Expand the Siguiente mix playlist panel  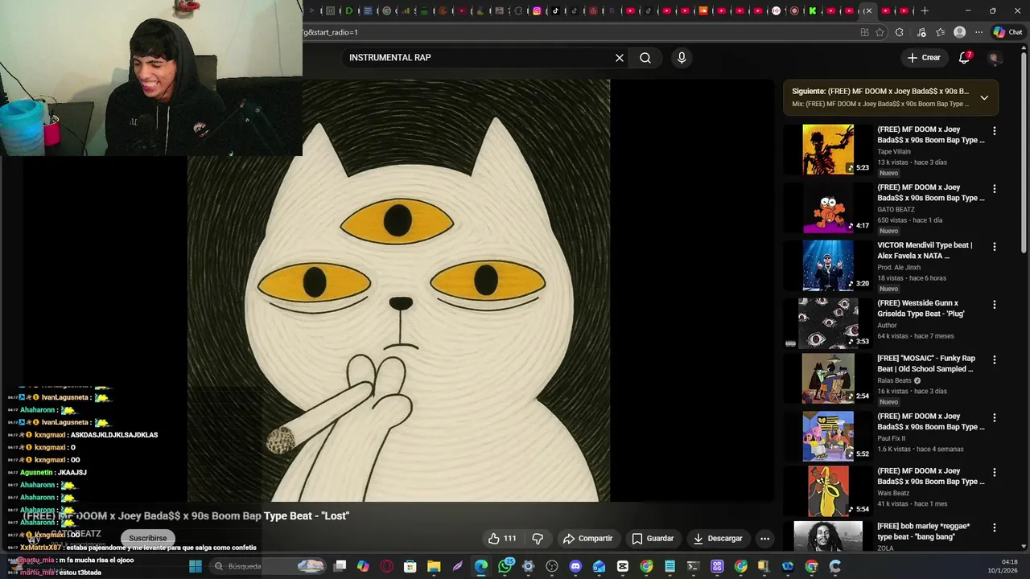pos(984,97)
